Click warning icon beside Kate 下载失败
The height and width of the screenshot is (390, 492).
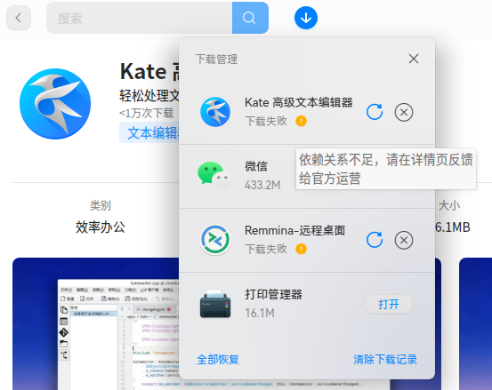(x=302, y=121)
